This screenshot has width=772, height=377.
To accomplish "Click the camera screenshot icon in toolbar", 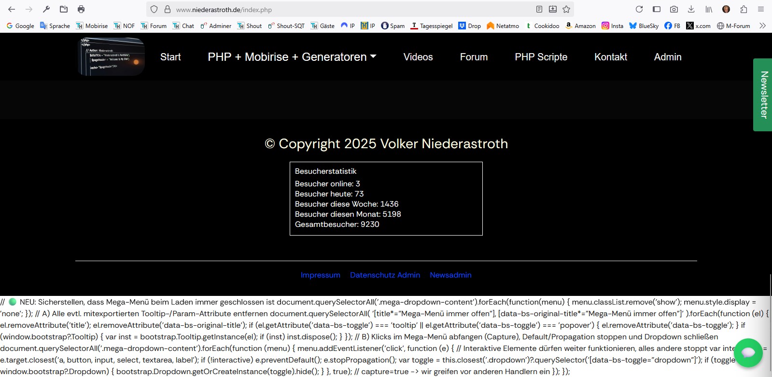I will 674,9.
